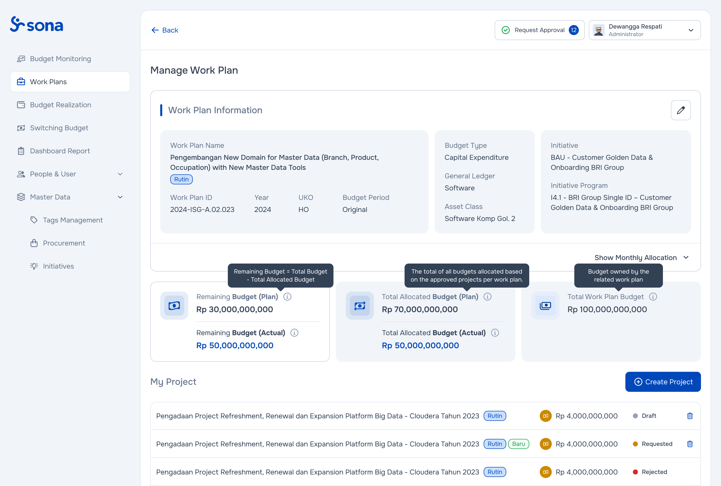Open the Rejected Cloudera project row
Image resolution: width=721 pixels, height=486 pixels.
[x=425, y=472]
